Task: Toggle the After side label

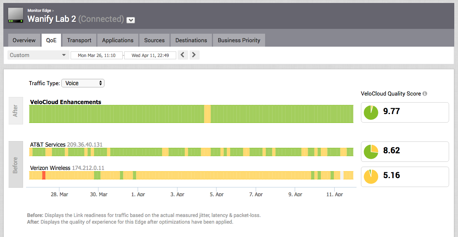Action: pyautogui.click(x=16, y=111)
